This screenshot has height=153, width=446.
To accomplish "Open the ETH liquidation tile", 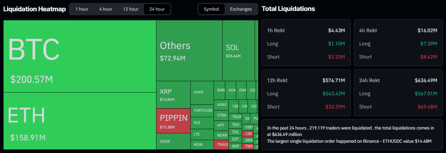I will (x=80, y=121).
